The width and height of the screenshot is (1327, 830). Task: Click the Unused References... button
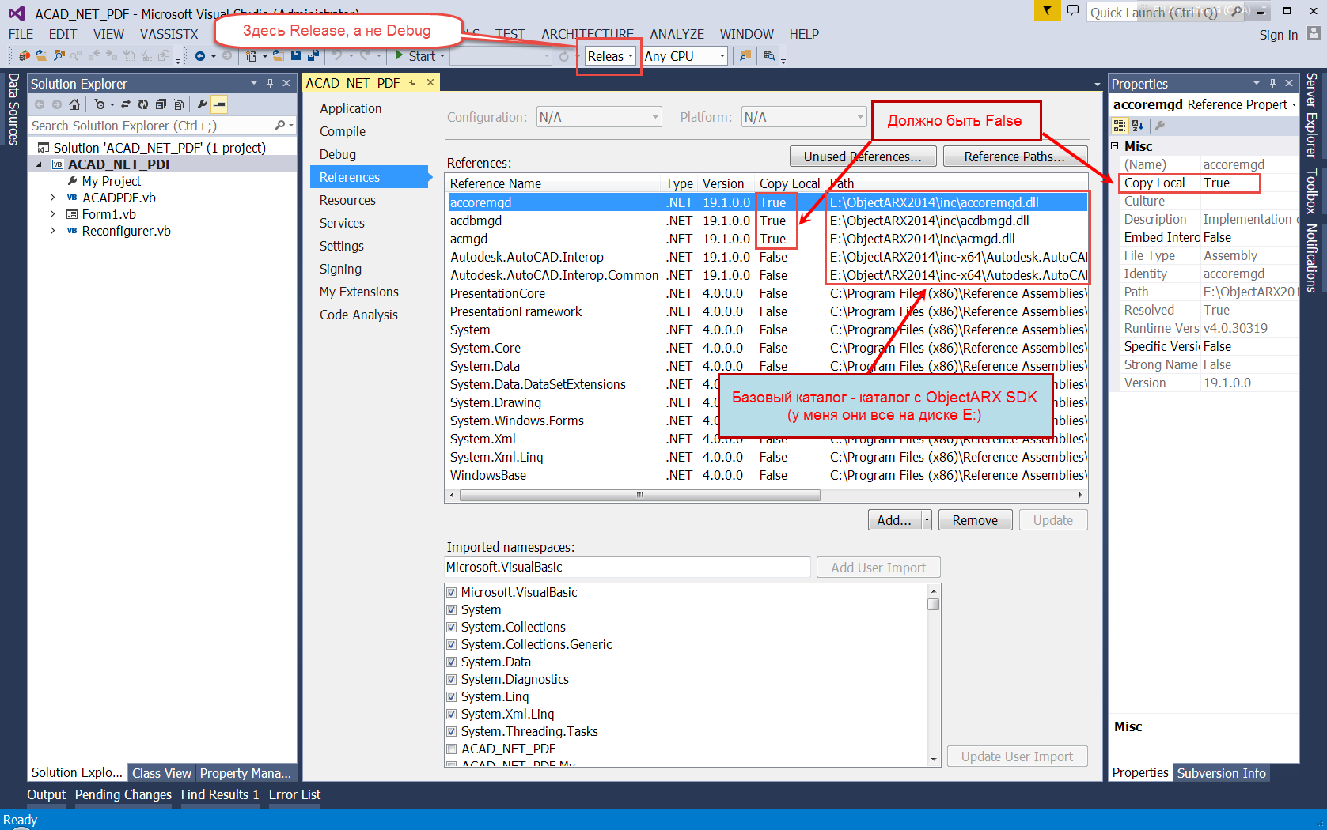pos(863,157)
